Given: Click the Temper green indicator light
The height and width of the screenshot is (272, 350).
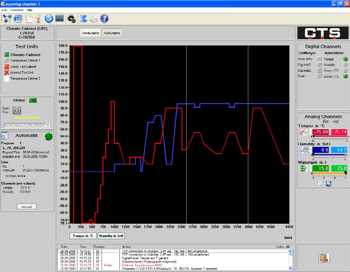Looking at the screenshot, I should pos(345,59).
